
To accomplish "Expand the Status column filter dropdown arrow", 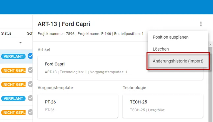I will (20, 43).
